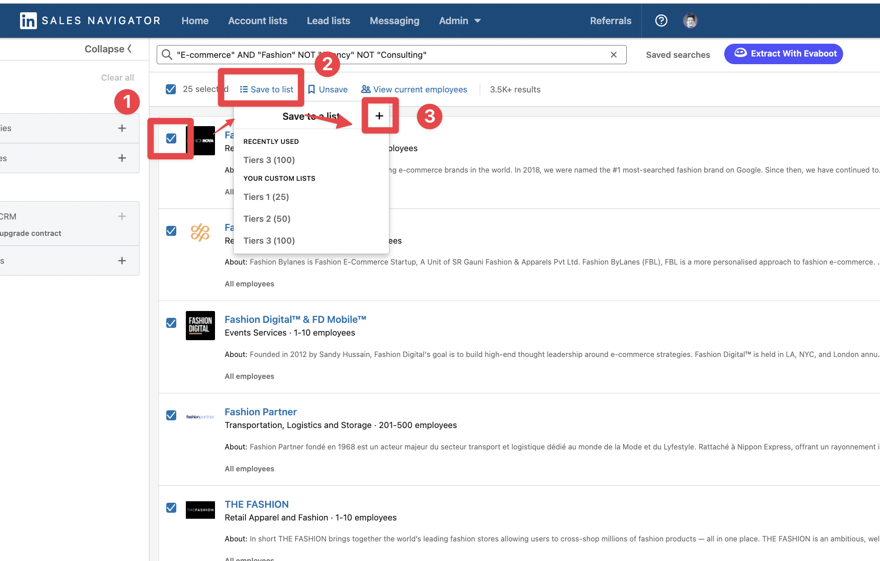This screenshot has height=561, width=880.
Task: Click the create new list plus icon
Action: [x=379, y=116]
